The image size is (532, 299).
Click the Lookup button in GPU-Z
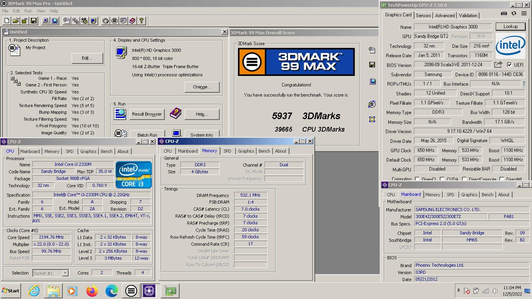click(x=510, y=27)
